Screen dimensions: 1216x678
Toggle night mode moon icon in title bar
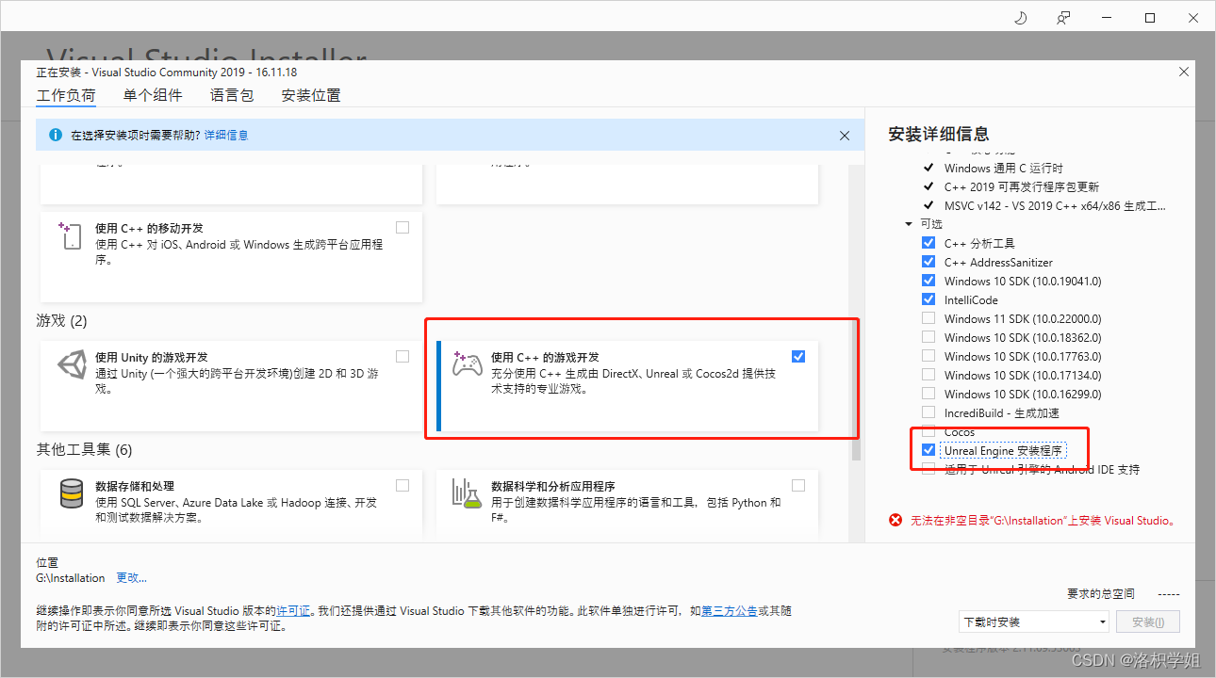pyautogui.click(x=1020, y=18)
